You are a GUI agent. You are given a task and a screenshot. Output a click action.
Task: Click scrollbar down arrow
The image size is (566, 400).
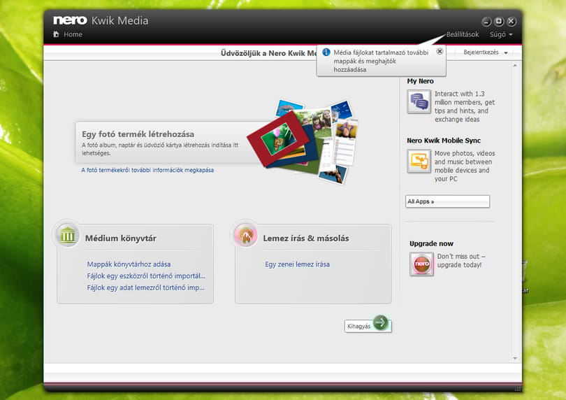click(x=515, y=359)
